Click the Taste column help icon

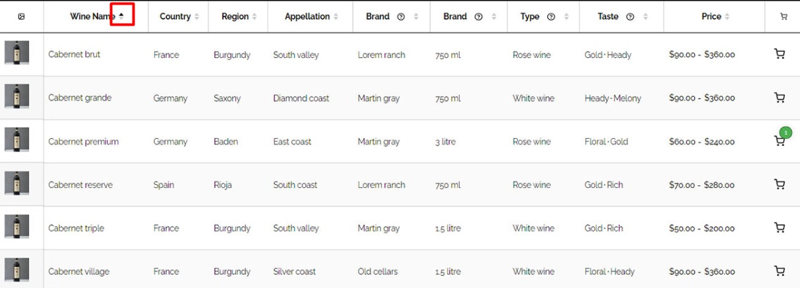pyautogui.click(x=630, y=17)
